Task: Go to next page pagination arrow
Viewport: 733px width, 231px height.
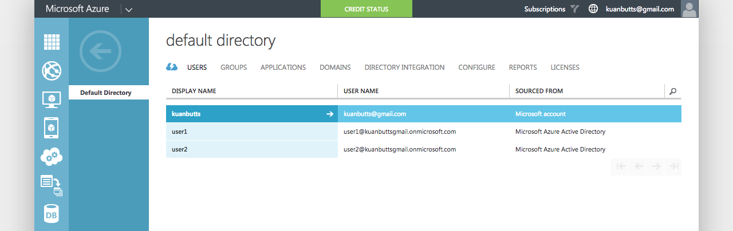Action: (x=656, y=166)
